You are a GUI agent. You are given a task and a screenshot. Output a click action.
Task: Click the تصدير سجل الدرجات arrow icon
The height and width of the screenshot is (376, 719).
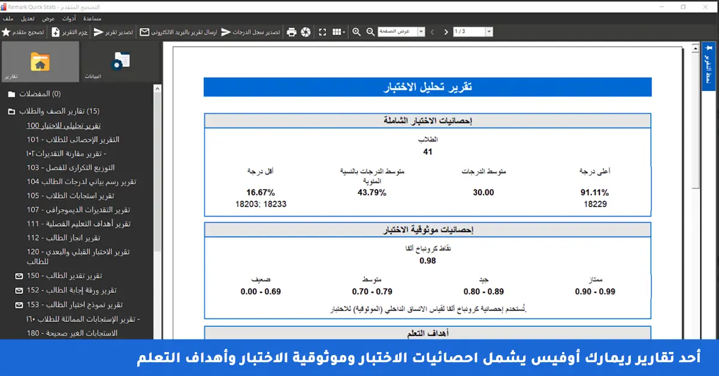[x=226, y=32]
